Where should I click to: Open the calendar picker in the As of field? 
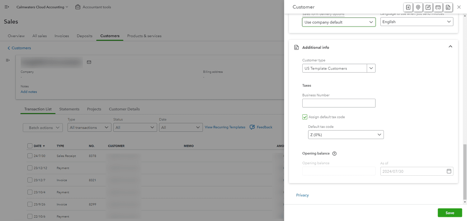click(x=449, y=171)
